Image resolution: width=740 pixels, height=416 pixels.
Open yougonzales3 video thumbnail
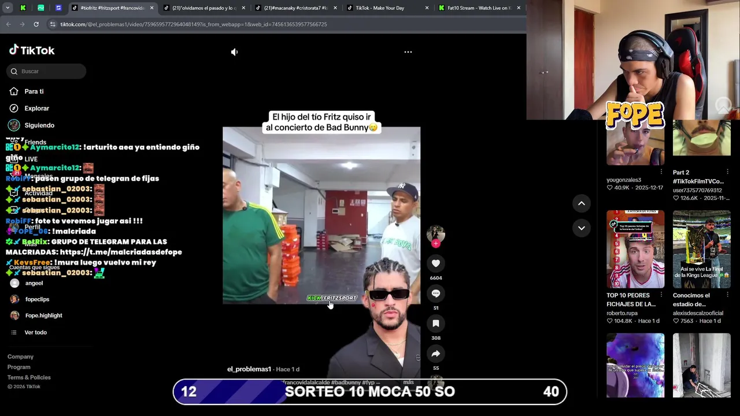[x=635, y=143]
